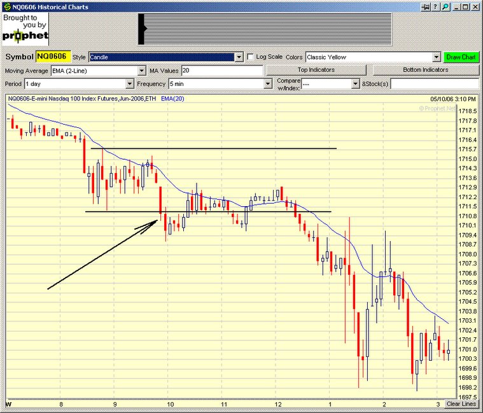Screen dimensions: 483x413
Task: Click the Prophet logo banner
Action: (x=25, y=29)
